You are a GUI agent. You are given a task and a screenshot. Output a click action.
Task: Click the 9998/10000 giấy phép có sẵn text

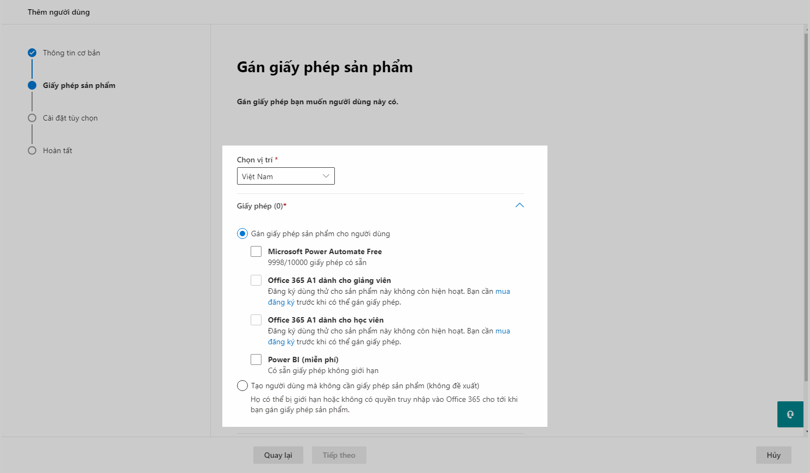(317, 262)
